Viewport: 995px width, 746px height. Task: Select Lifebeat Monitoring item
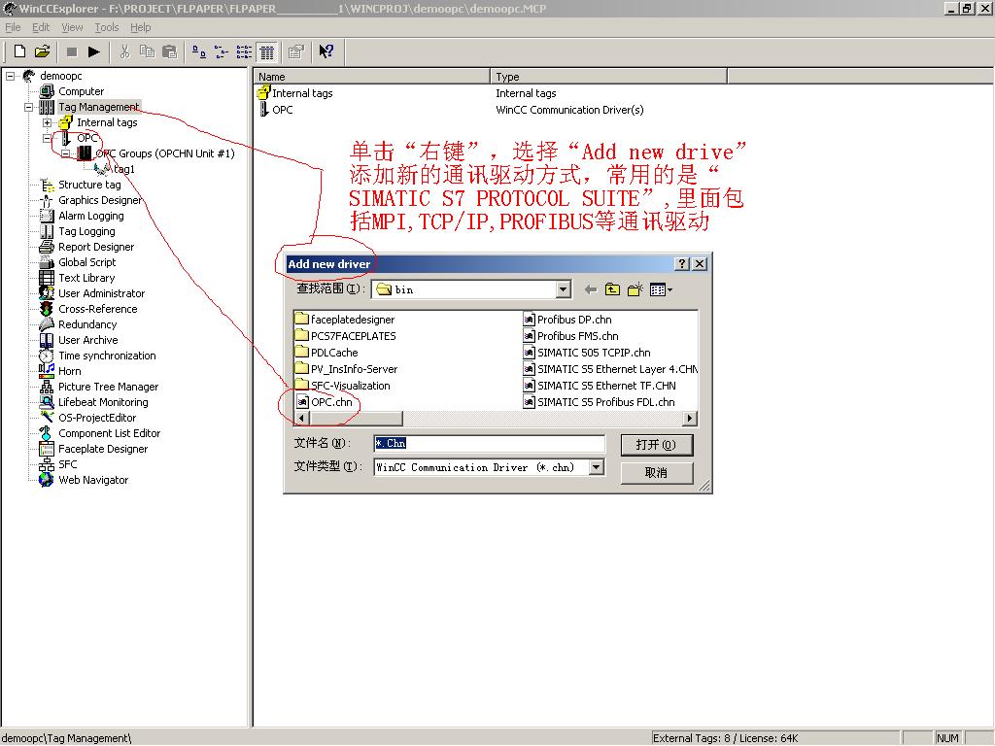coord(103,402)
